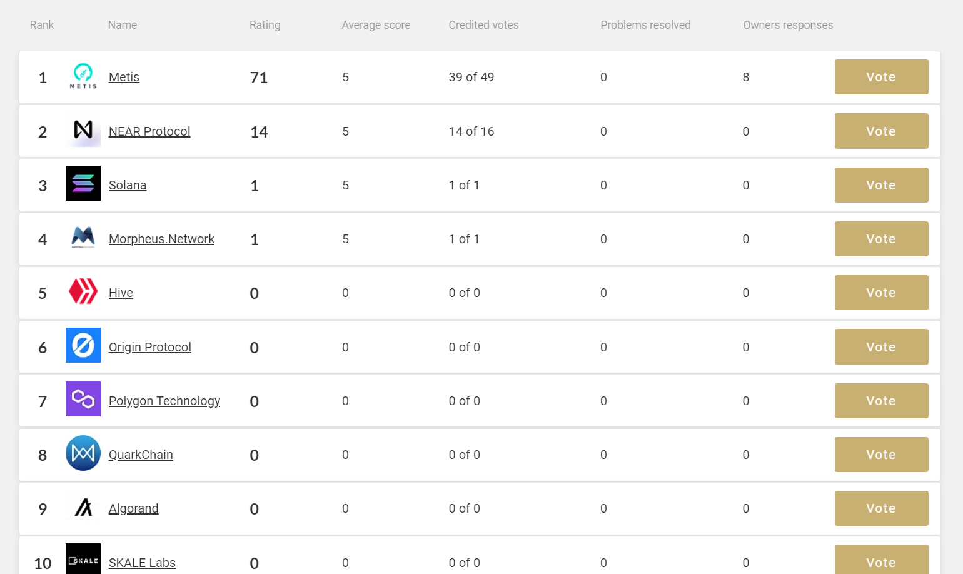Open the Polygon Technology link
The image size is (963, 574).
(x=164, y=401)
